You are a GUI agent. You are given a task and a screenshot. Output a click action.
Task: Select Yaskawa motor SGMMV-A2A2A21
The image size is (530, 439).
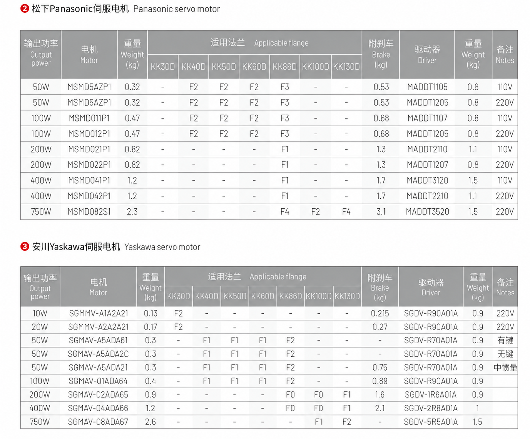point(99,327)
